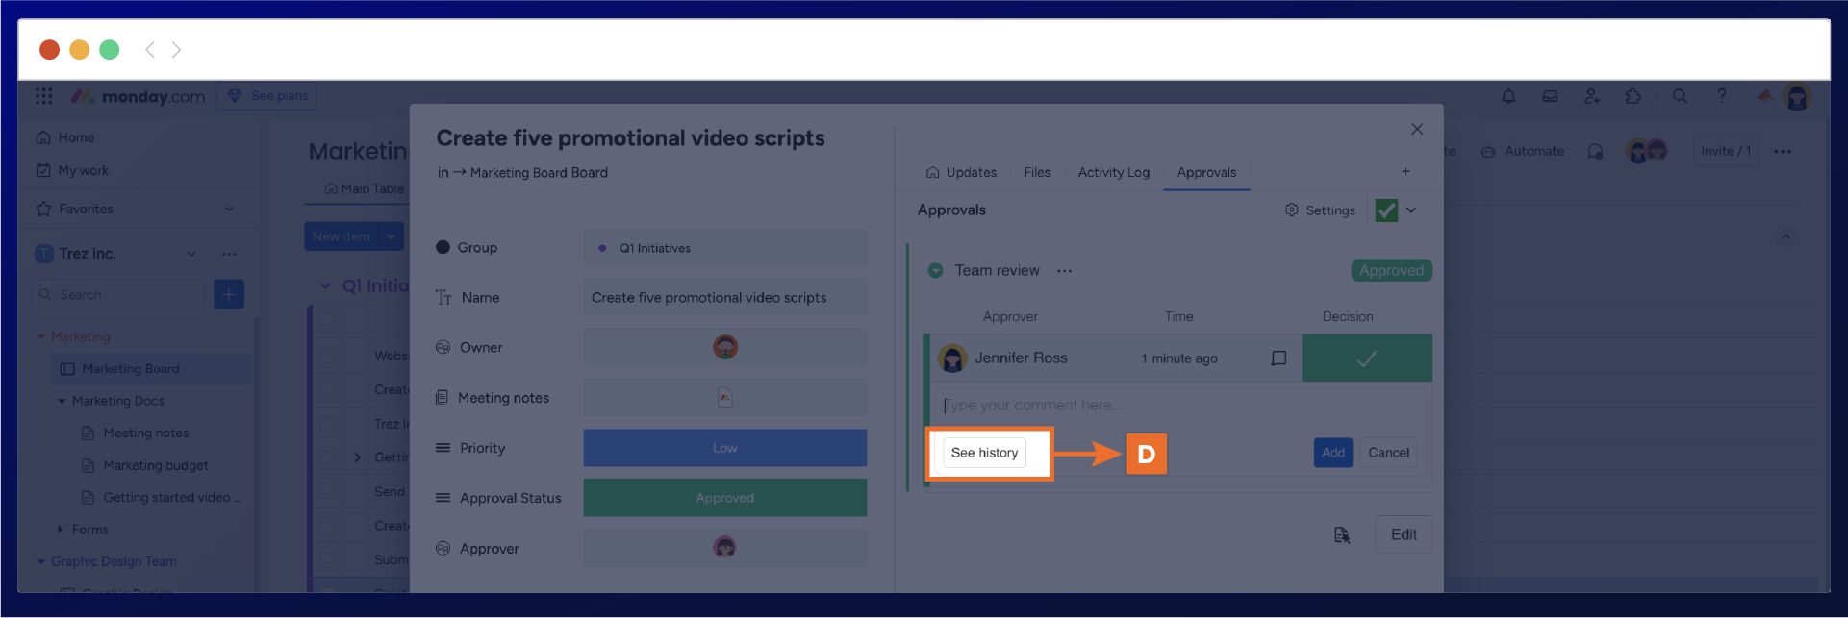
Task: Open the apps grid menu icon
Action: point(44,96)
